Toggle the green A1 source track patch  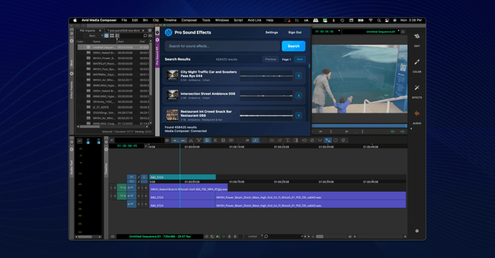click(121, 188)
